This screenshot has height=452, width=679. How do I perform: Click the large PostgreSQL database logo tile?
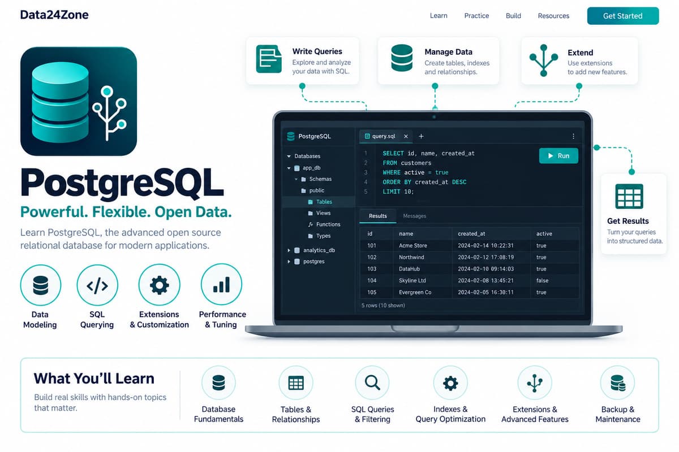79,101
